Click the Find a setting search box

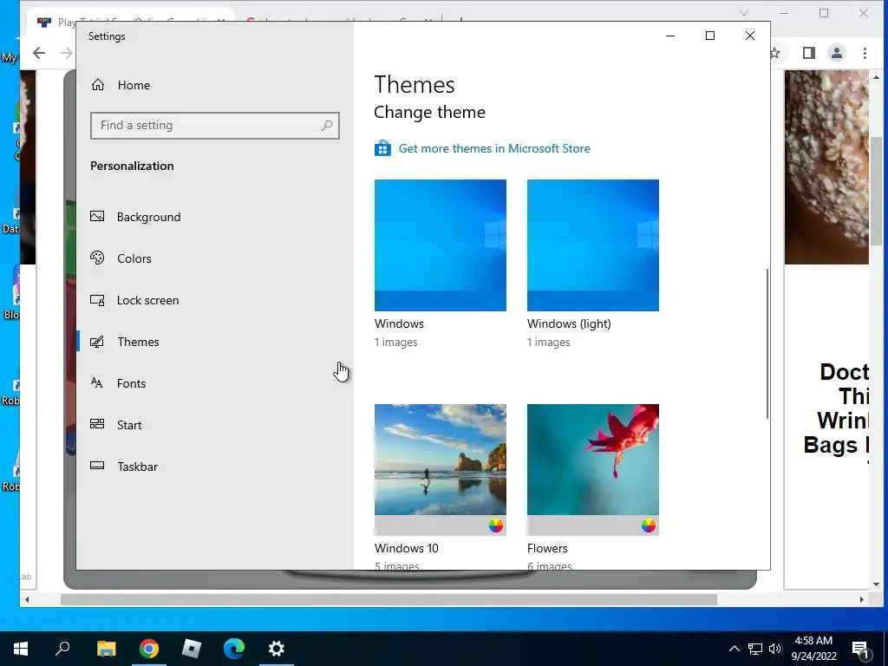point(215,126)
